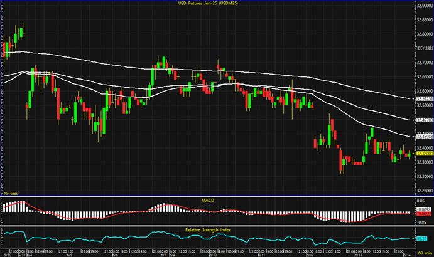Click the 6/5 date on time axis
Screen dimensions: 434x257
tap(68, 254)
